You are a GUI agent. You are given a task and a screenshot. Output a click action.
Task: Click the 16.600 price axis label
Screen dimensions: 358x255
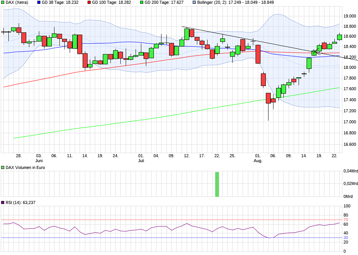coord(350,144)
